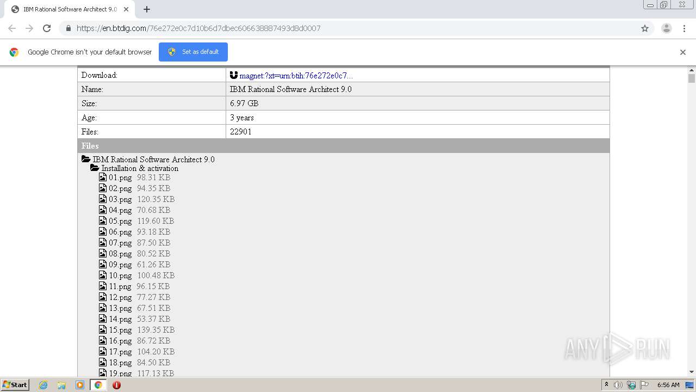Click the image icon beside 01.png
This screenshot has height=392, width=696.
click(103, 177)
